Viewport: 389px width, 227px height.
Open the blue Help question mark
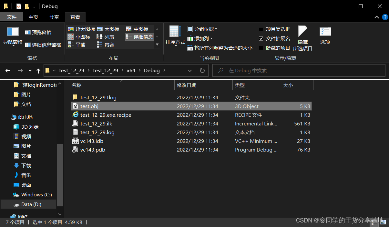click(x=385, y=17)
